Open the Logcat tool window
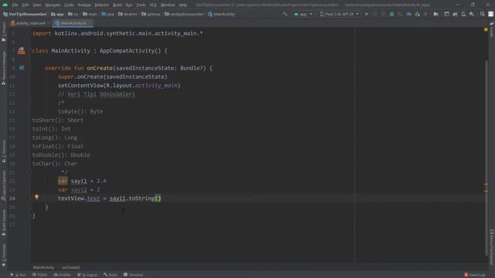Image resolution: width=495 pixels, height=278 pixels. click(x=87, y=275)
